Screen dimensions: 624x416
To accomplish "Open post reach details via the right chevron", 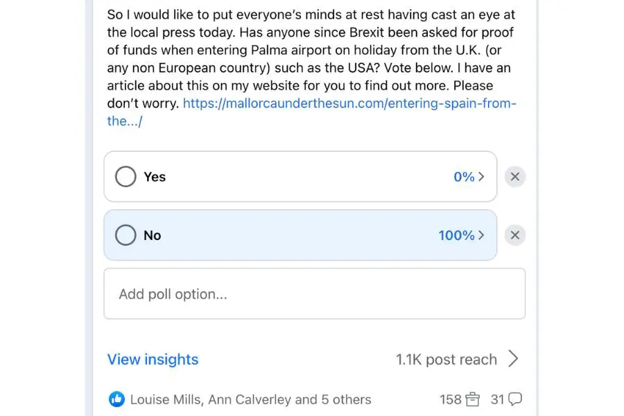I will pyautogui.click(x=514, y=359).
